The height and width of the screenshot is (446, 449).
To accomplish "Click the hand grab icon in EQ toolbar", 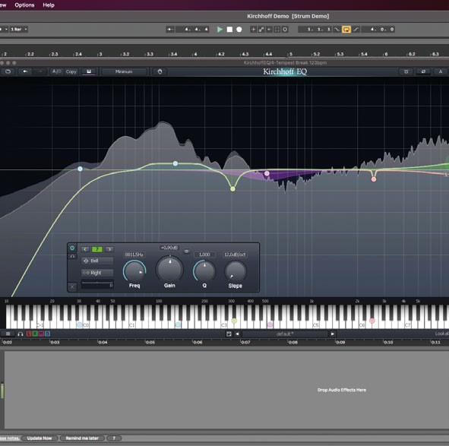I will point(160,71).
